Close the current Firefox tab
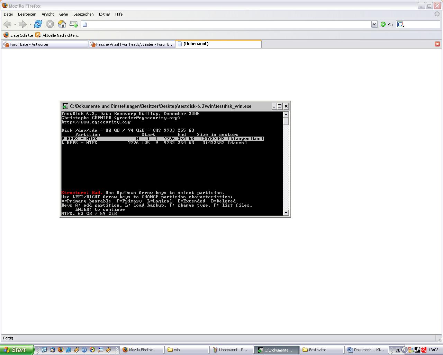 coord(437,44)
